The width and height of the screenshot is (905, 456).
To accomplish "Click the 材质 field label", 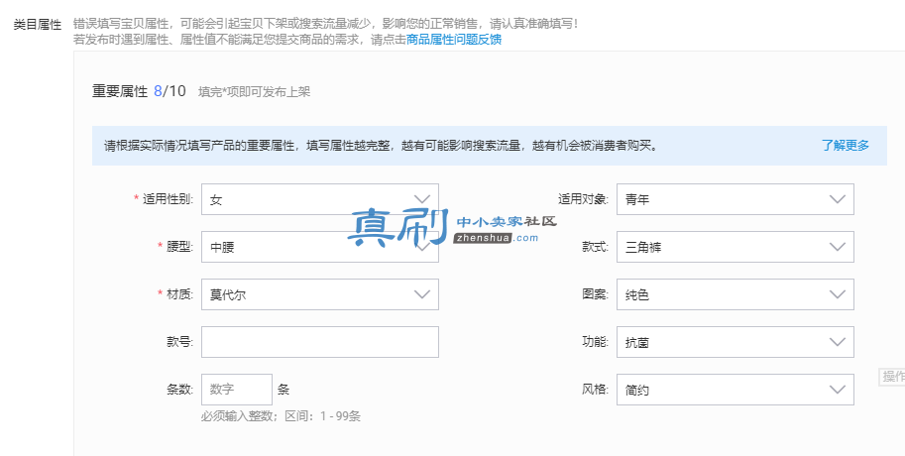I will 179,294.
